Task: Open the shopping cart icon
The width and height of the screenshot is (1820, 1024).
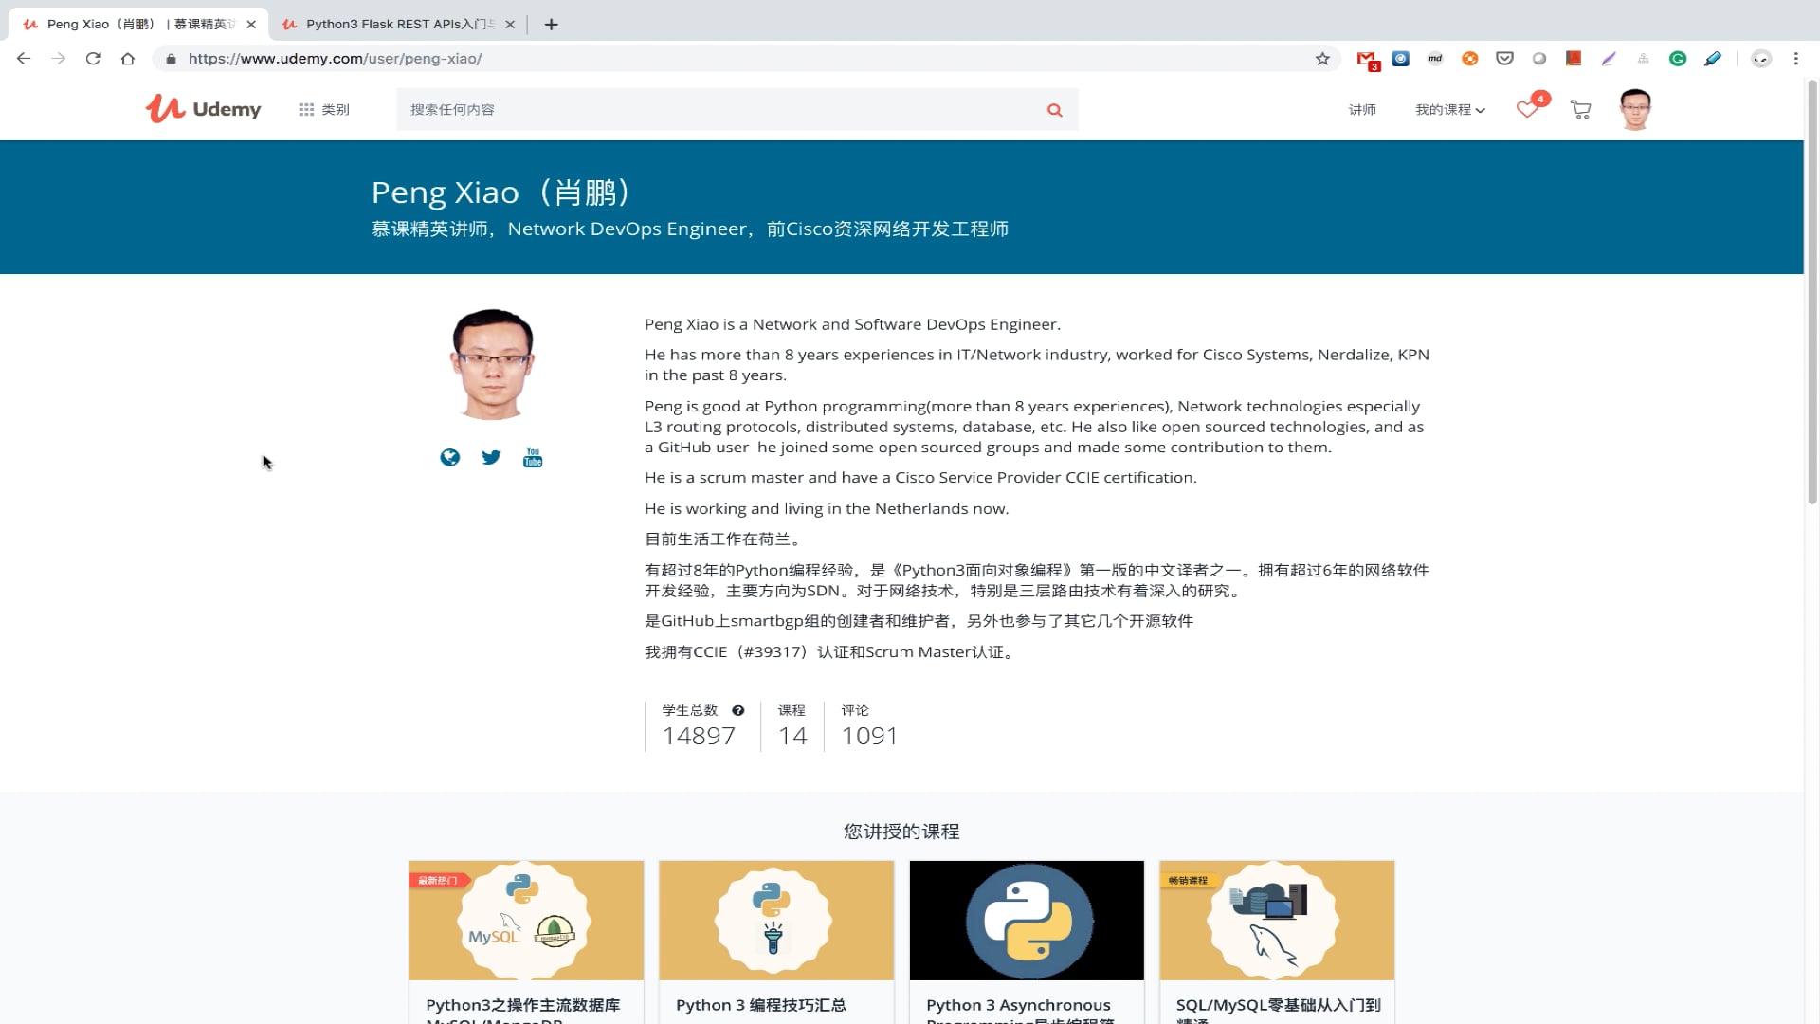Action: (x=1580, y=110)
